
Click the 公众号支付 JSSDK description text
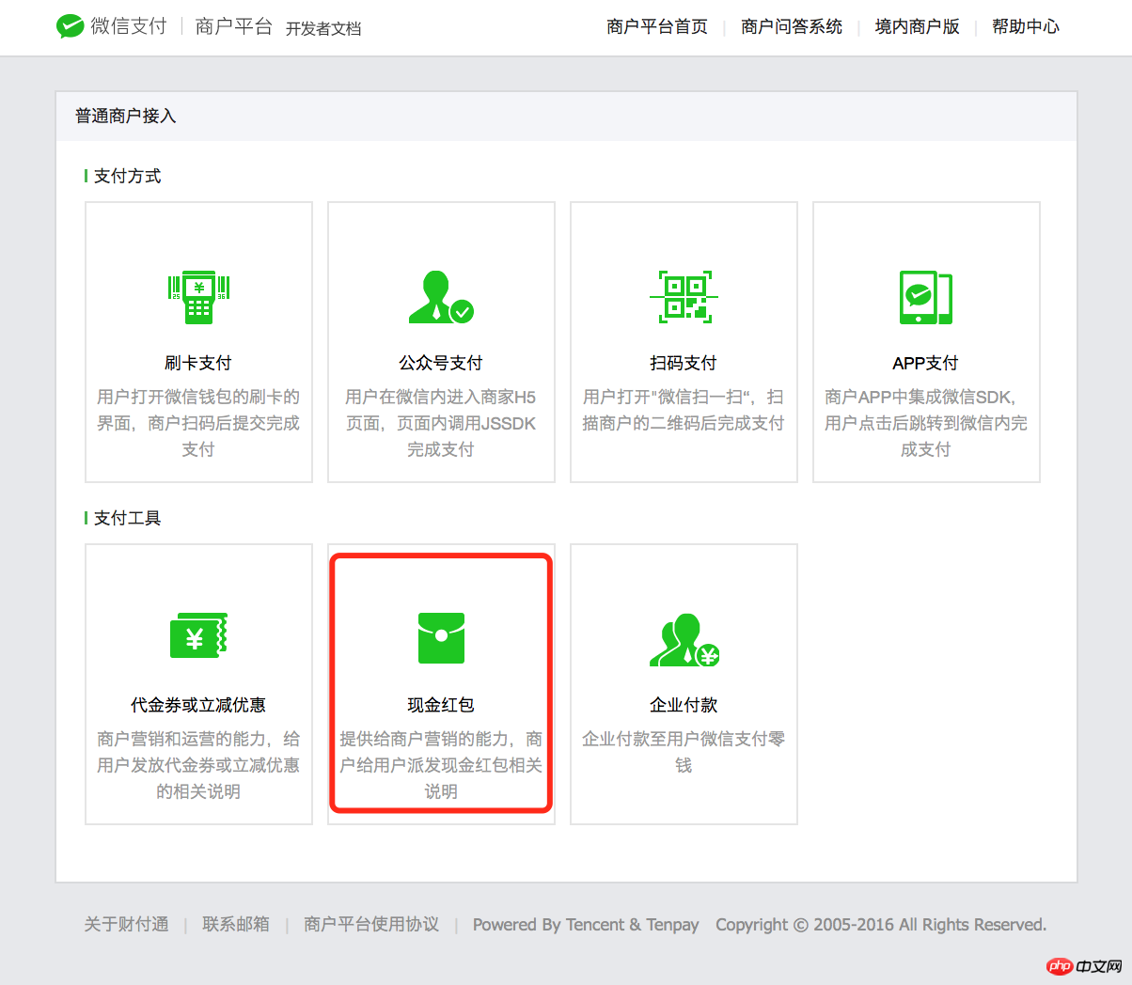[441, 423]
